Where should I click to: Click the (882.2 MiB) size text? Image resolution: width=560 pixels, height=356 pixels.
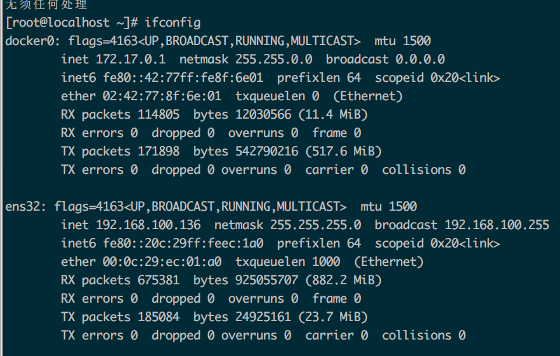pyautogui.click(x=344, y=280)
